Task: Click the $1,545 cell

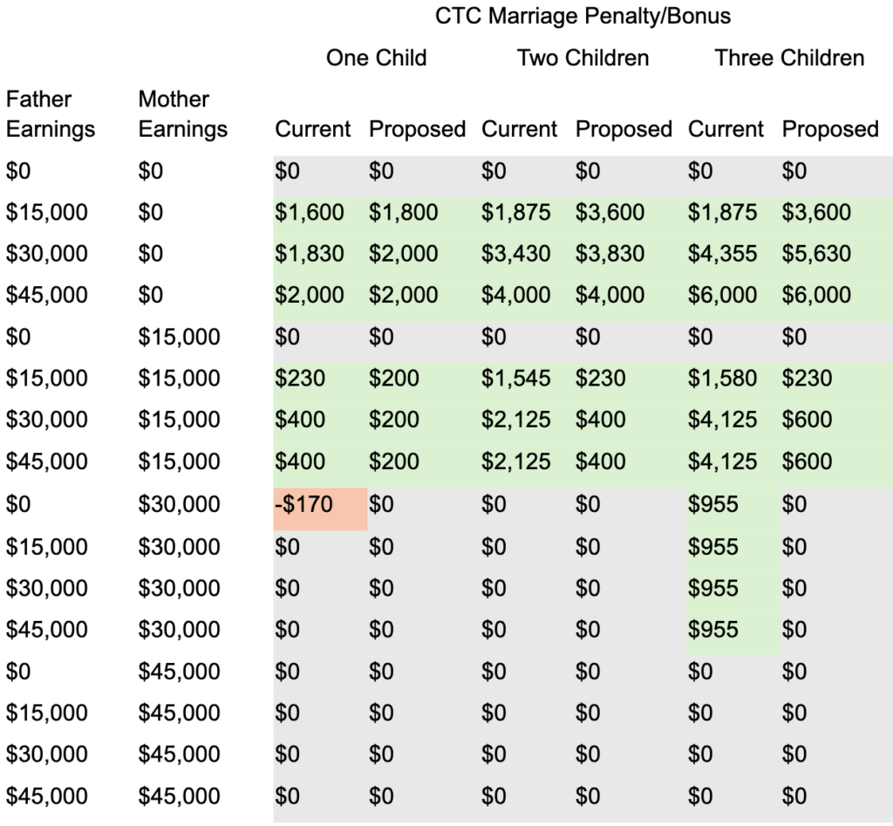Action: click(x=516, y=379)
